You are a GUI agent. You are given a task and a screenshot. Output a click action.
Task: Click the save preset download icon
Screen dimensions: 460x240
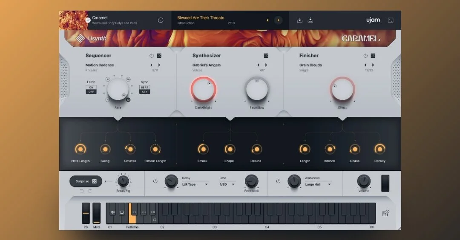coord(299,20)
